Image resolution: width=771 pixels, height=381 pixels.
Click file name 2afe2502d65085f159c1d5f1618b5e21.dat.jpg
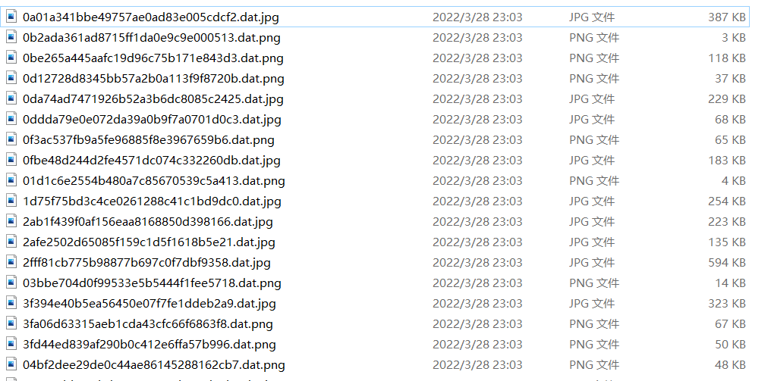(x=149, y=242)
